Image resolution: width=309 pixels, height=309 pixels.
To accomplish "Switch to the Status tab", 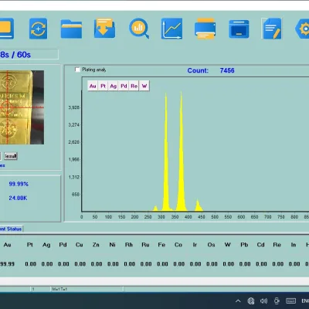I will click(12, 229).
